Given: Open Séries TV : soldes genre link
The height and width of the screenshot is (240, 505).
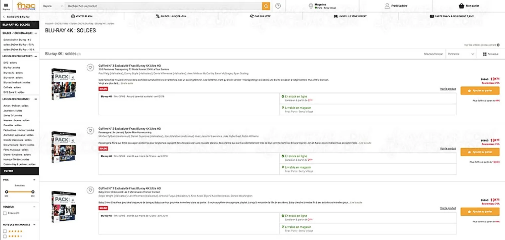Looking at the screenshot, I should click(13, 115).
